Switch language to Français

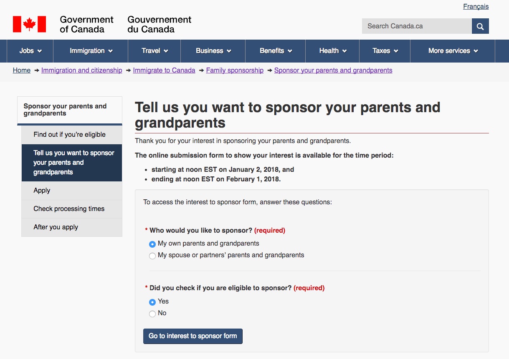(476, 7)
